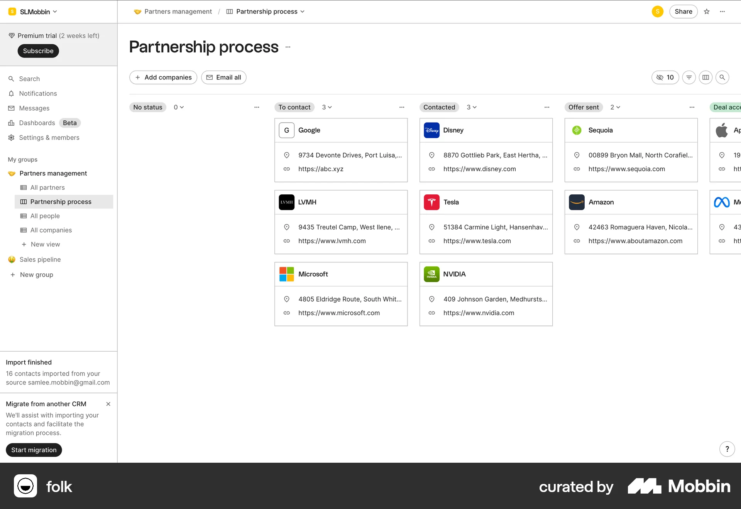Open the three-dot menu beside the page title
This screenshot has width=741, height=509.
click(288, 47)
